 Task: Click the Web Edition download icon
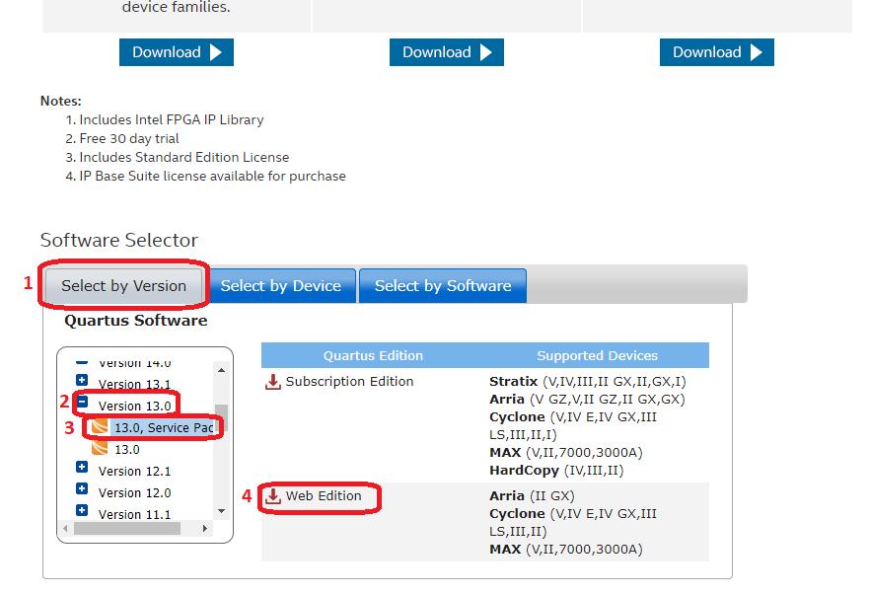pyautogui.click(x=272, y=496)
